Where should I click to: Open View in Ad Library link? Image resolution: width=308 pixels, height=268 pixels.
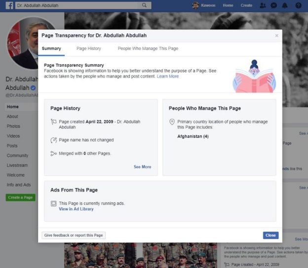pos(76,209)
